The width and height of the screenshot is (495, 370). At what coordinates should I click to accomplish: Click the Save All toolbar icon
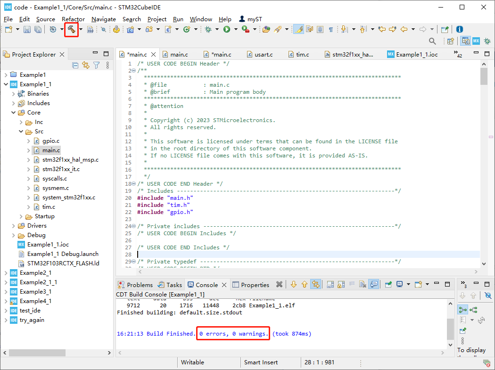tap(38, 29)
